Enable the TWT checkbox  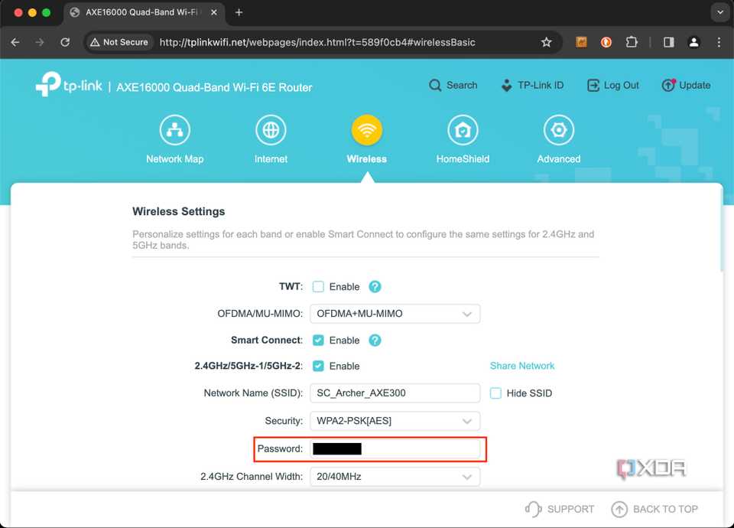point(317,286)
